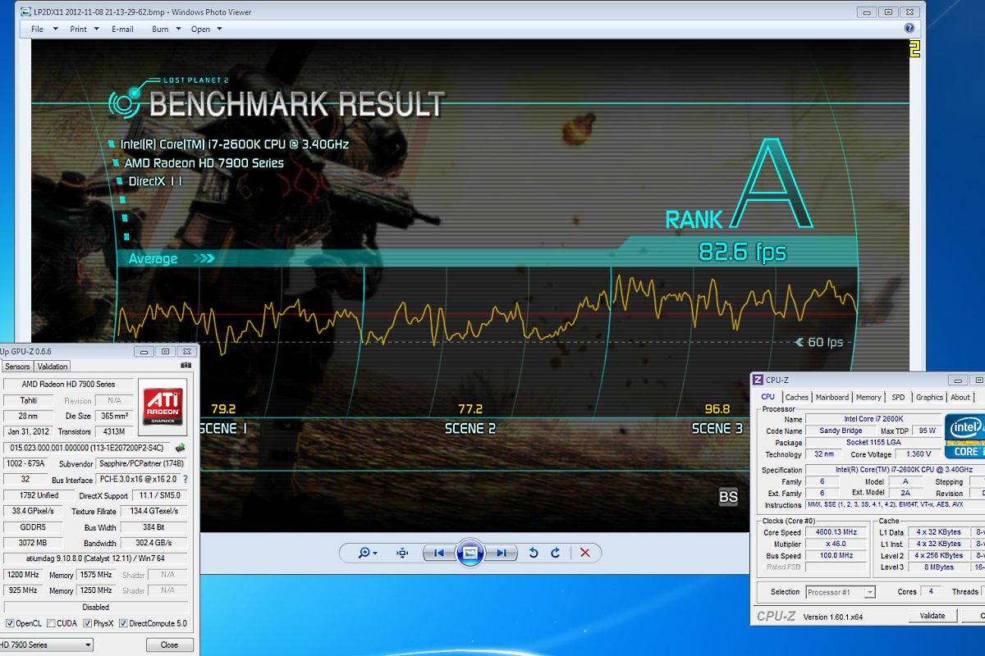
Task: Click the GPU-Z screenshot camera icon
Action: point(186,365)
